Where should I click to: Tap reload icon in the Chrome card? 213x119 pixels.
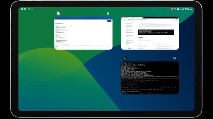[x=128, y=20]
